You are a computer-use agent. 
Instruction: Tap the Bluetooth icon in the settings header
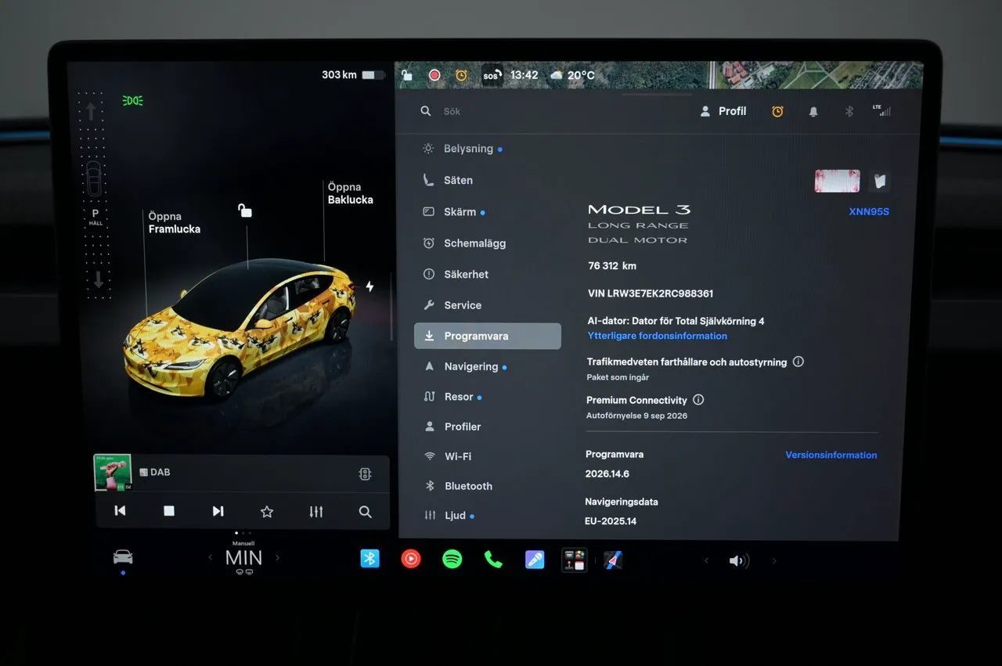coord(849,111)
